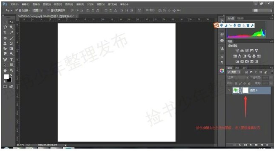The image size is (275, 151).
Task: Open the File menu
Action: (14, 4)
